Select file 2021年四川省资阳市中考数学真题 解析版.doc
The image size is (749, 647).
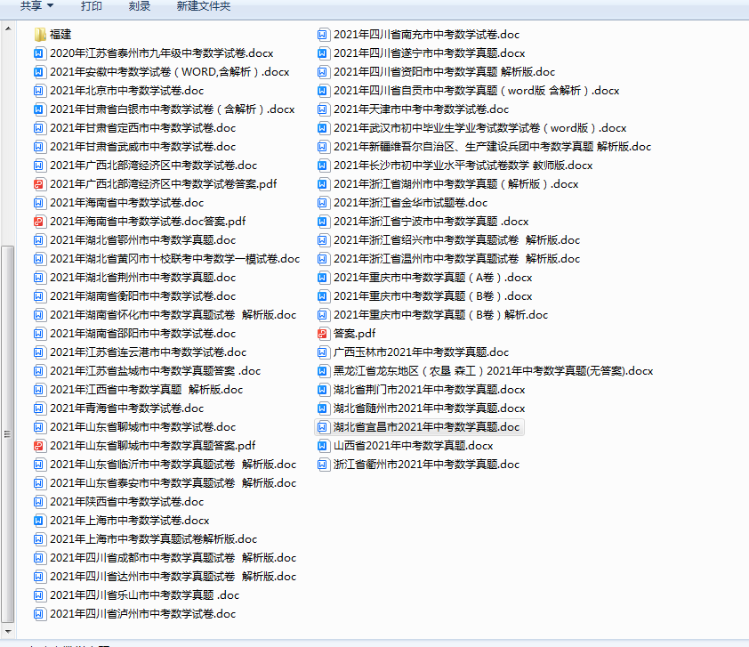(x=436, y=72)
